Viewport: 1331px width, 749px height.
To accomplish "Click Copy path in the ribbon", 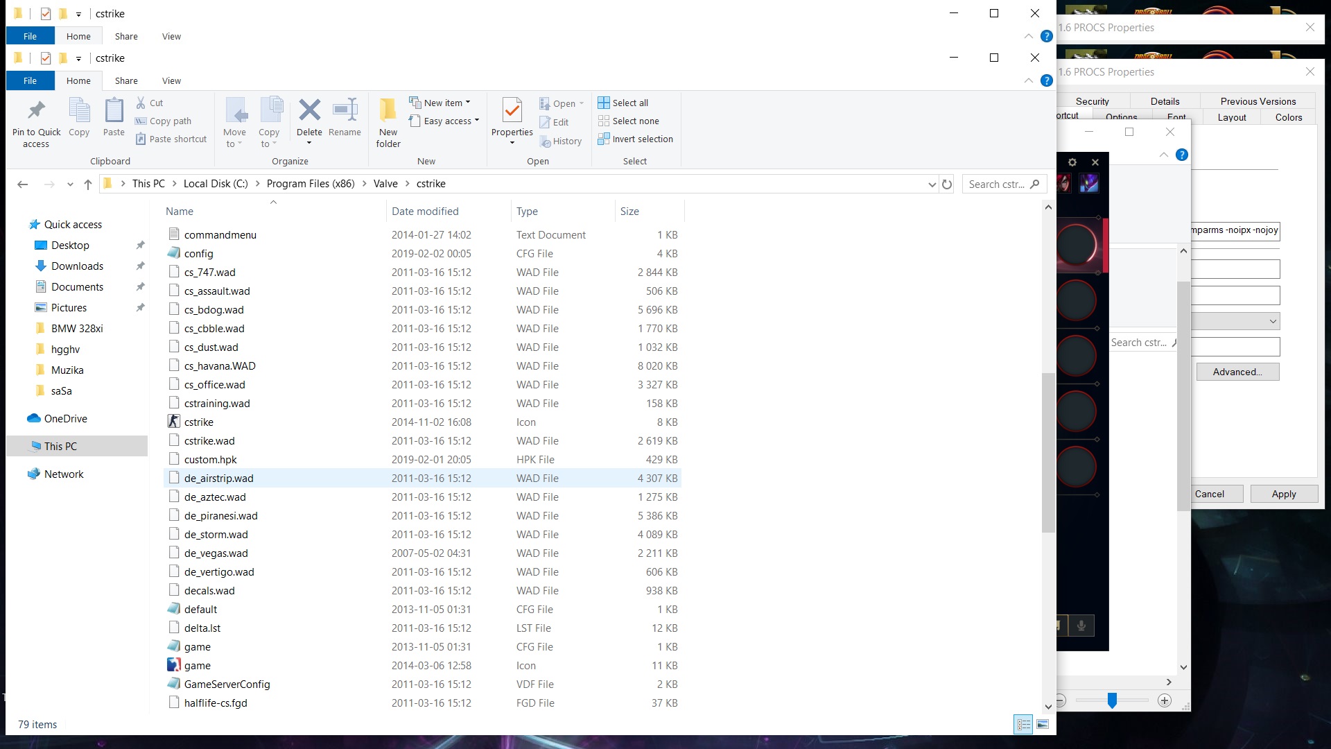I will click(164, 121).
